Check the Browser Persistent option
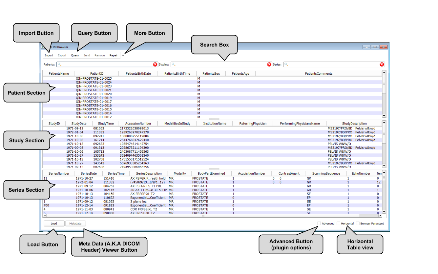The image size is (438, 274). coord(358,224)
